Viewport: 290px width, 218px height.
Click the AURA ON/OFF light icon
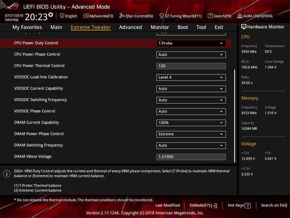(x=240, y=16)
